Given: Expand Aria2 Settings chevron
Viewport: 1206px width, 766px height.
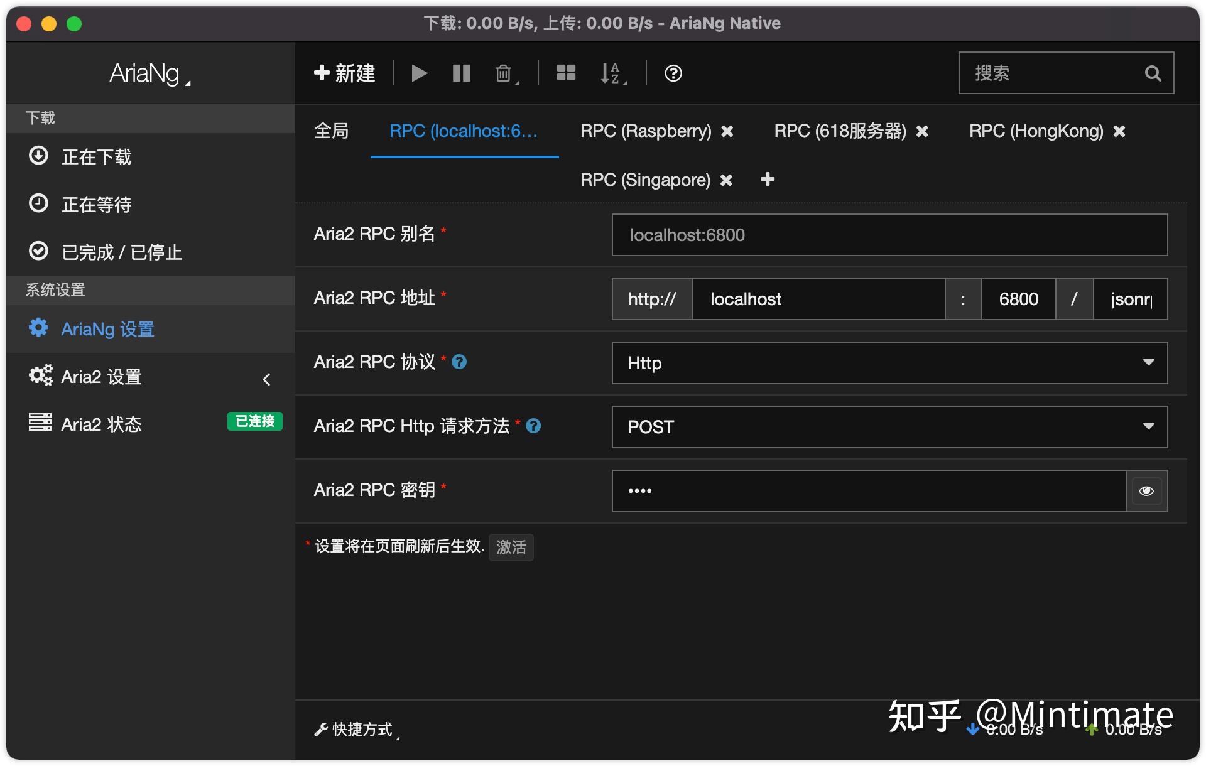Looking at the screenshot, I should coord(266,379).
